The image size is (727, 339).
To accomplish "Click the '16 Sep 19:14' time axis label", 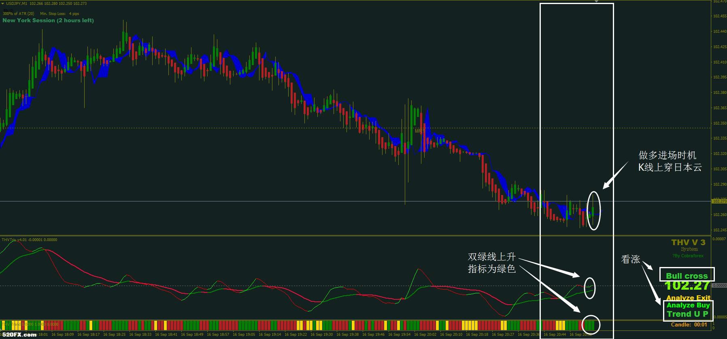I will tap(270, 335).
